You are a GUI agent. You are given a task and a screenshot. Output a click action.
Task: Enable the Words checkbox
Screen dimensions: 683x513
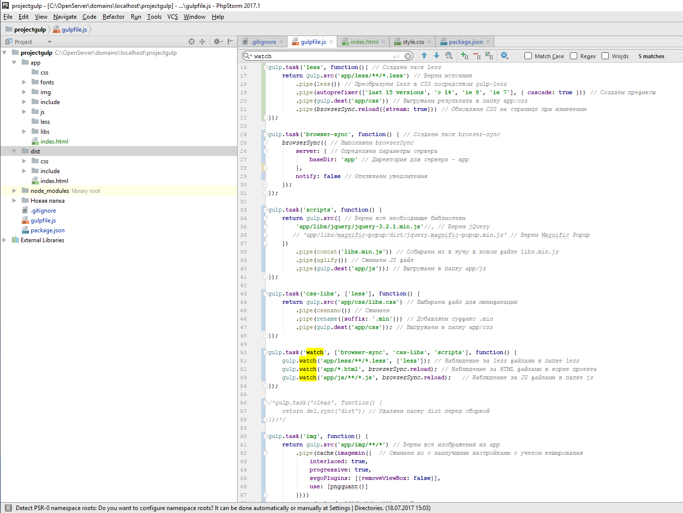[605, 56]
